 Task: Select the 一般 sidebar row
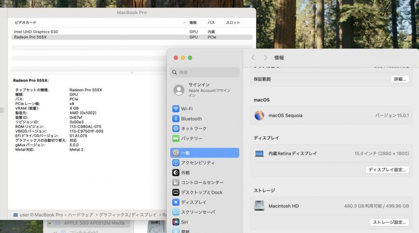coord(205,153)
